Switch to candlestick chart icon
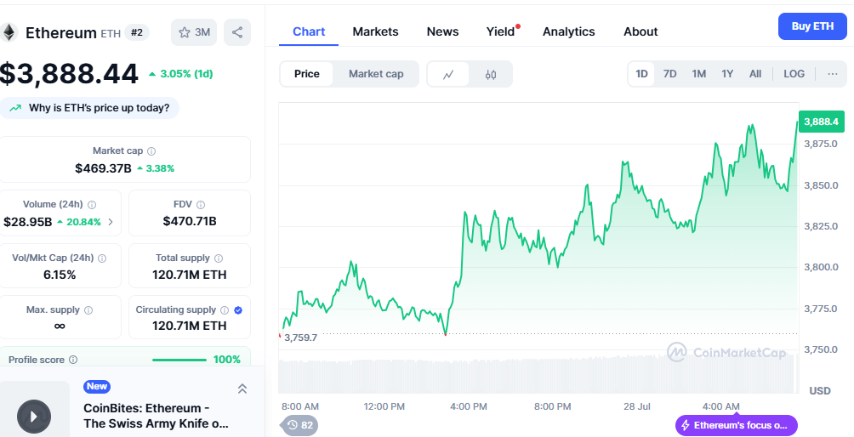The width and height of the screenshot is (854, 437). [490, 75]
